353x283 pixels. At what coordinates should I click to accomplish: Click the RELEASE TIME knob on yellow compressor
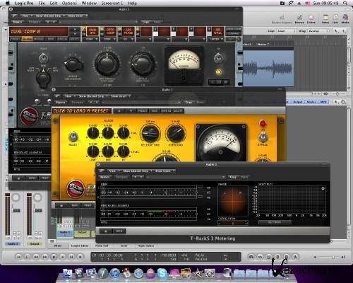(150, 133)
